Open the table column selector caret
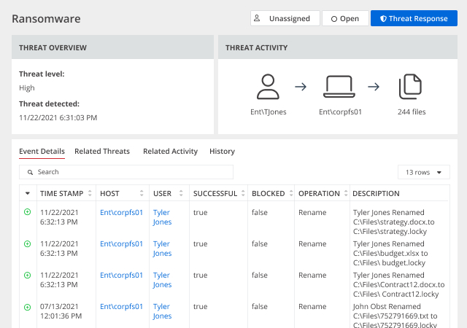Viewport: 467px width, 328px height. 28,193
